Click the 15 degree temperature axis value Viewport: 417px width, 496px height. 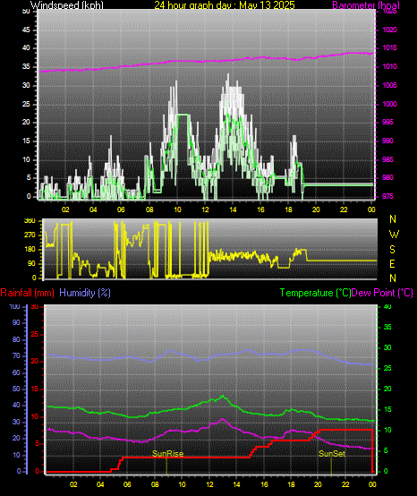[x=387, y=410]
